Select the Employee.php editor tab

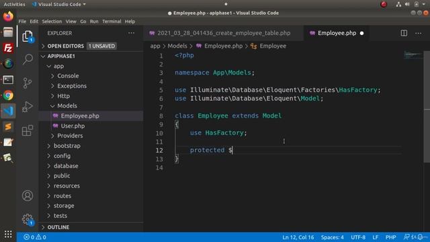pyautogui.click(x=336, y=33)
